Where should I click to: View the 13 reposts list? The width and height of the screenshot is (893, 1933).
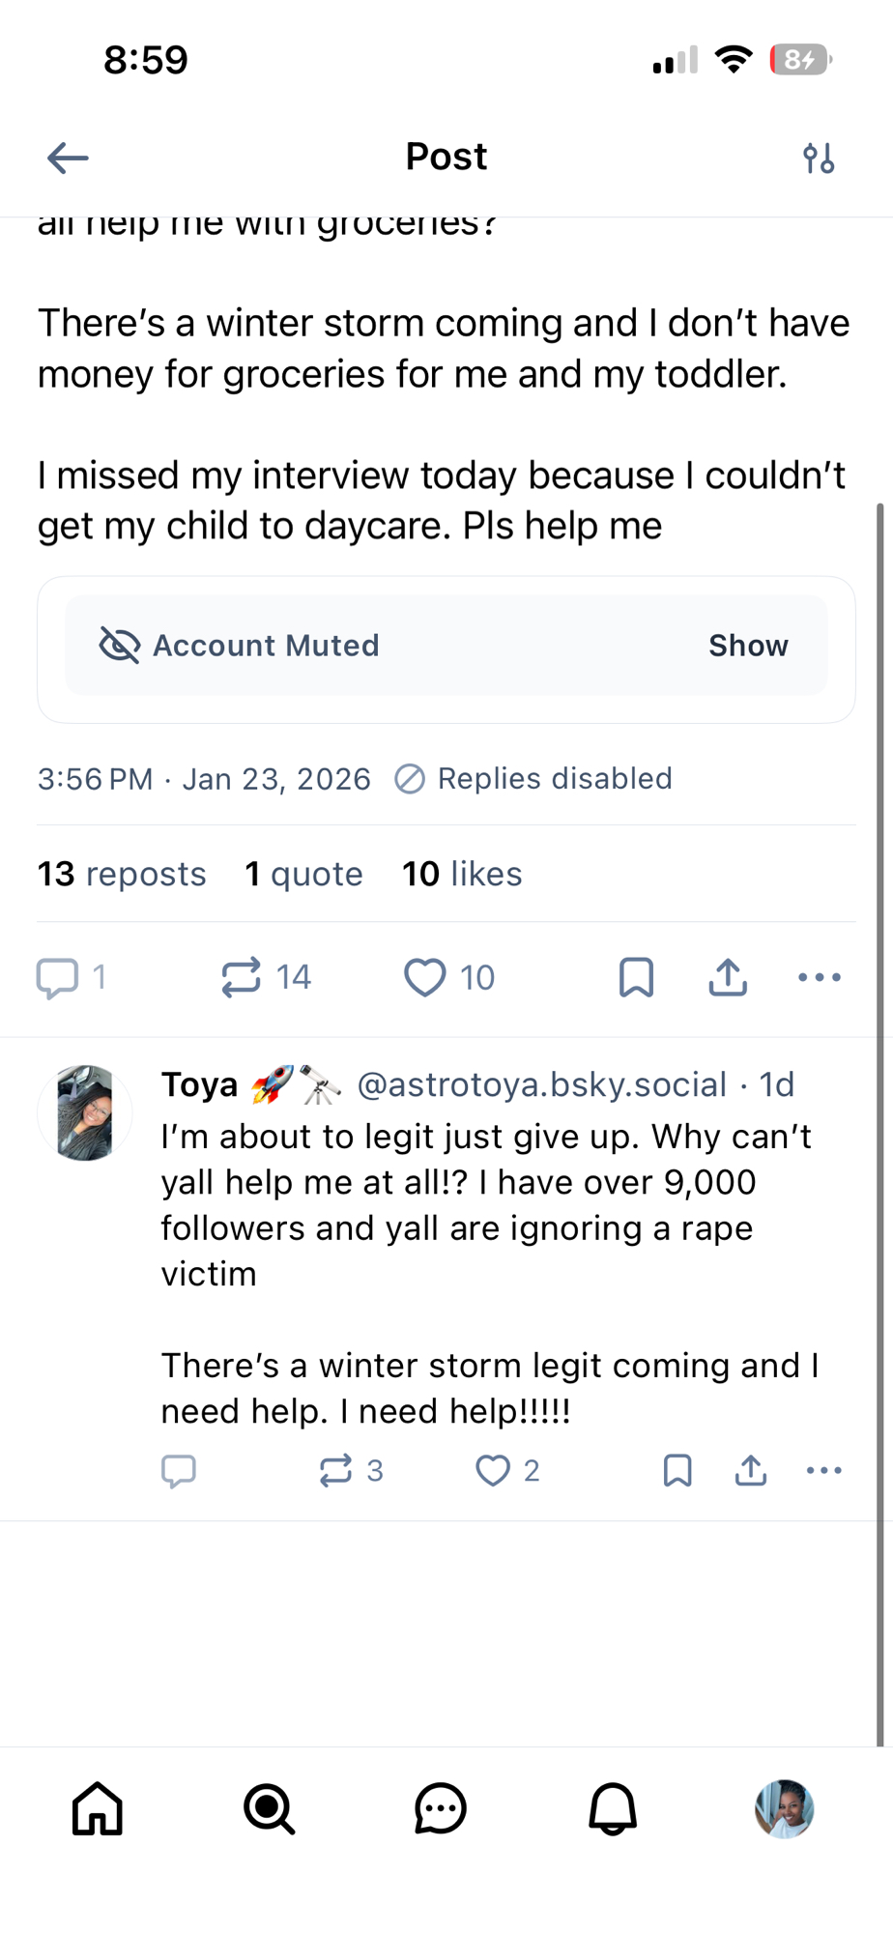coord(122,874)
